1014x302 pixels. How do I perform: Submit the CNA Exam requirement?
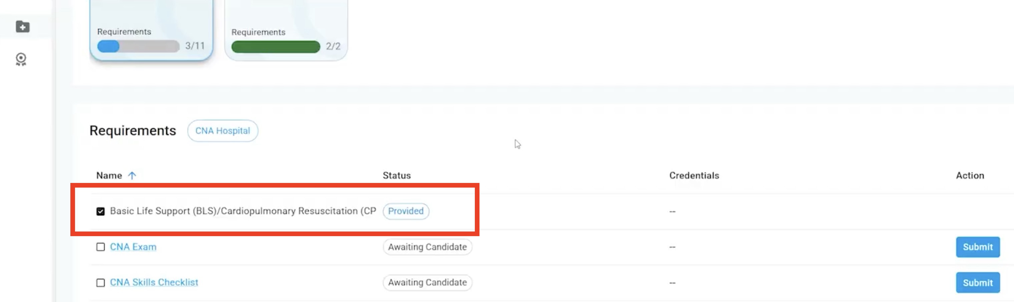click(977, 247)
